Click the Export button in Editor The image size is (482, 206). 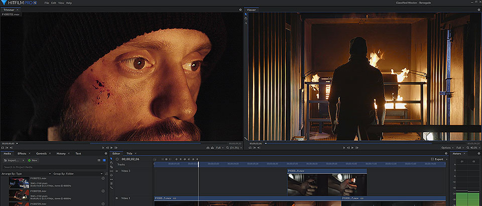click(437, 159)
